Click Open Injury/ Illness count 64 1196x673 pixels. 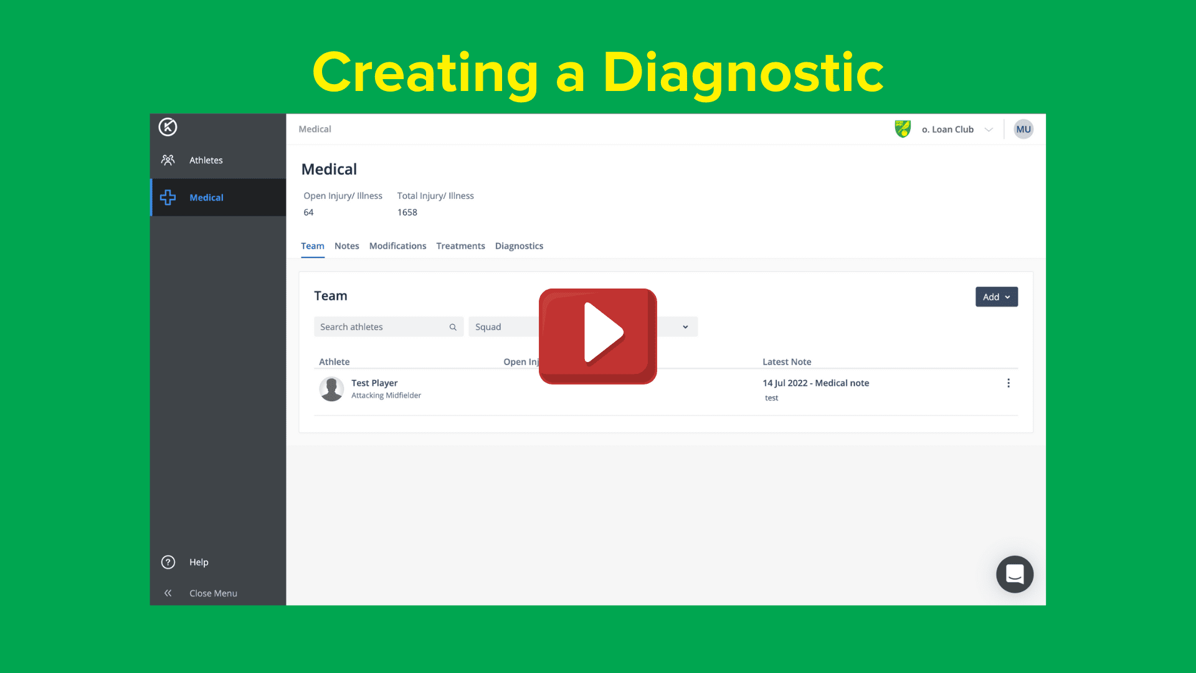(x=308, y=212)
